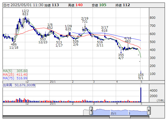Viewport: 168px width, 121px height.
Task: Click the 1/6 652 price label
Action: (x=50, y=26)
